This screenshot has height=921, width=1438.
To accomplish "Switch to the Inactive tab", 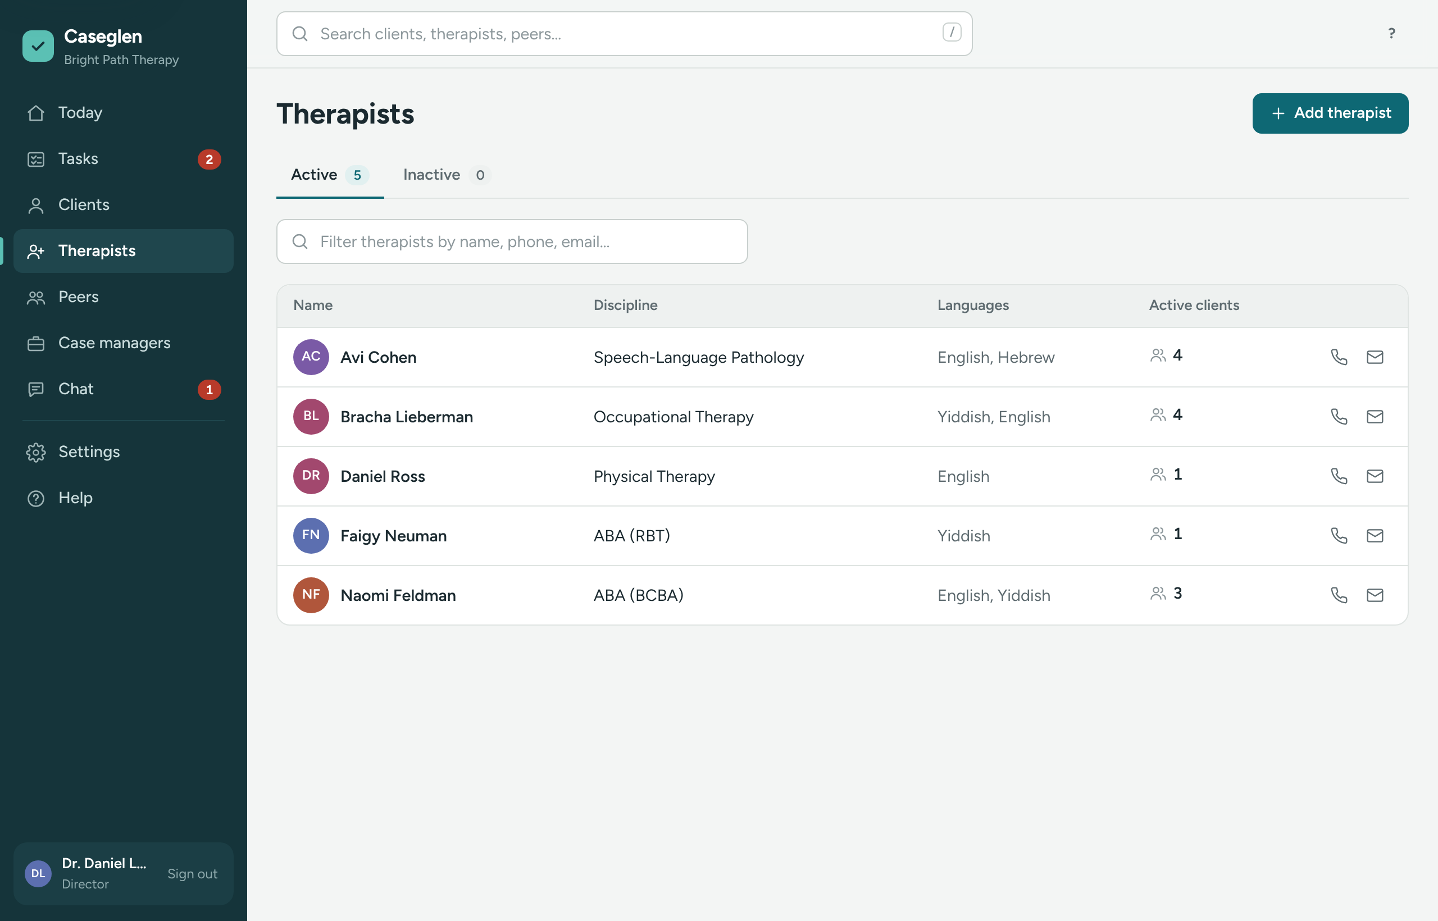I will coord(447,175).
